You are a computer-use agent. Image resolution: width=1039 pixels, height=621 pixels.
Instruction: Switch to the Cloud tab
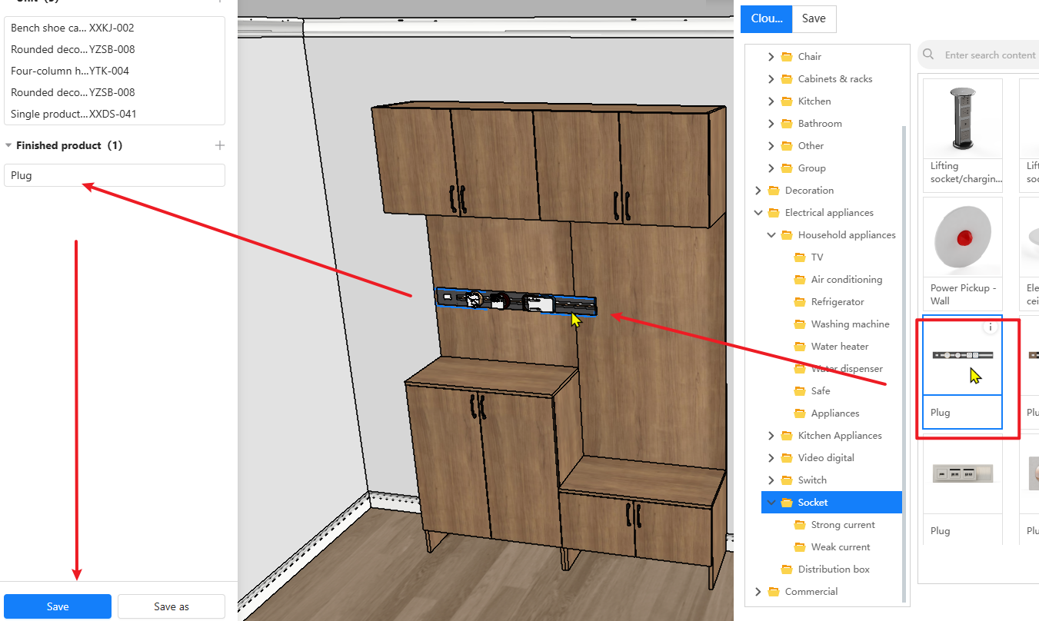point(766,19)
